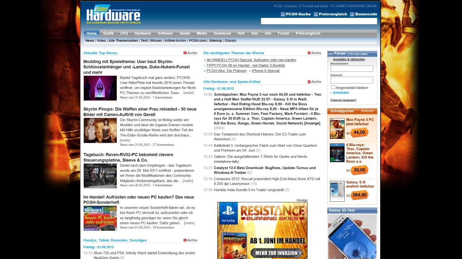Open the Forum menu tab
The height and width of the screenshot is (259, 462).
[x=283, y=33]
